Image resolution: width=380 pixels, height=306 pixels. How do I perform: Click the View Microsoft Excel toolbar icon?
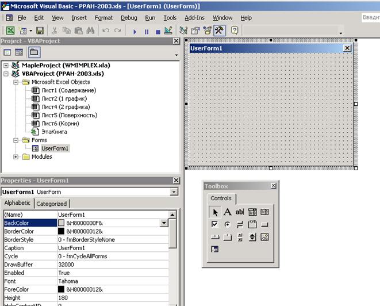10,30
